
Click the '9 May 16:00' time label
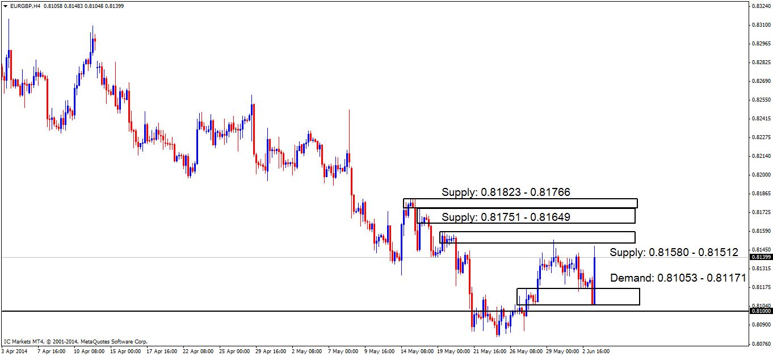(x=379, y=351)
